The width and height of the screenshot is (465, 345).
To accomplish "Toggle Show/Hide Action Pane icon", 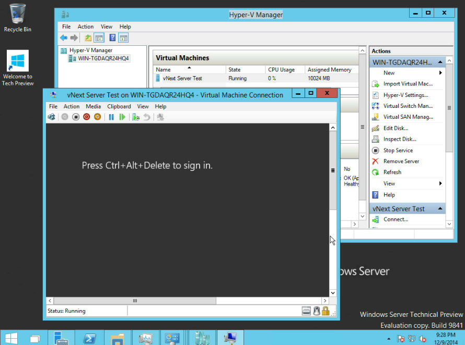I will coord(123,38).
